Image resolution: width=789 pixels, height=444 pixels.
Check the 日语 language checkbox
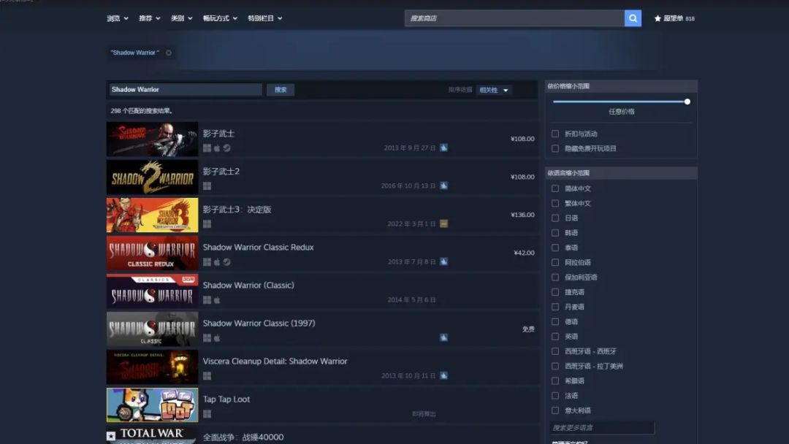tap(555, 218)
